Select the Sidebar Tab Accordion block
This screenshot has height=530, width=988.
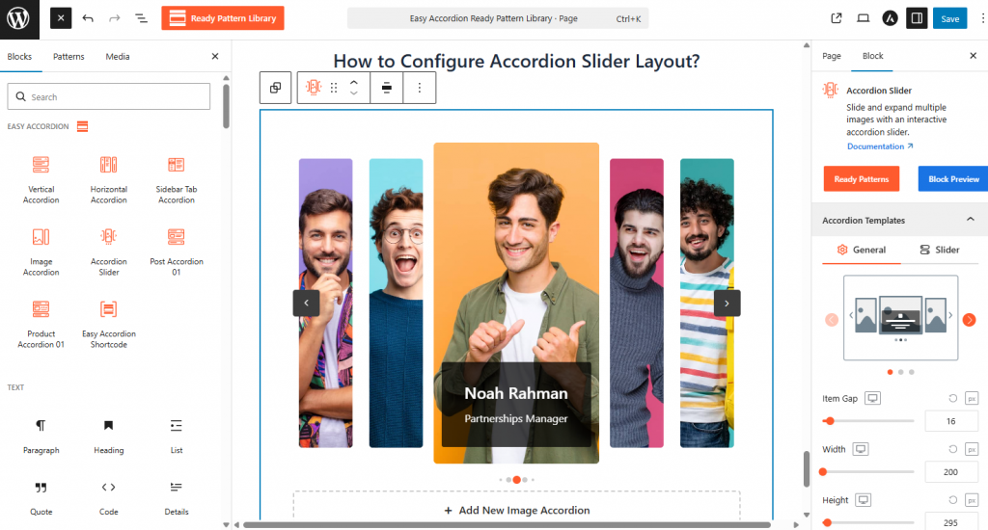click(x=177, y=179)
